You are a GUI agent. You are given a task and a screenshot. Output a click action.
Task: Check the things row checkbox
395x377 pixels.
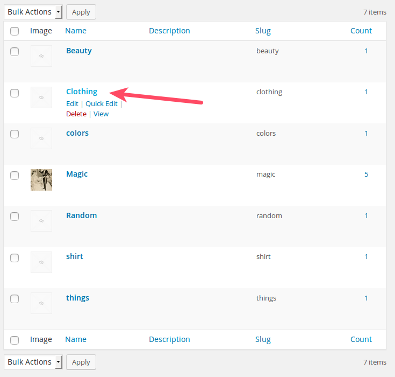click(x=15, y=299)
